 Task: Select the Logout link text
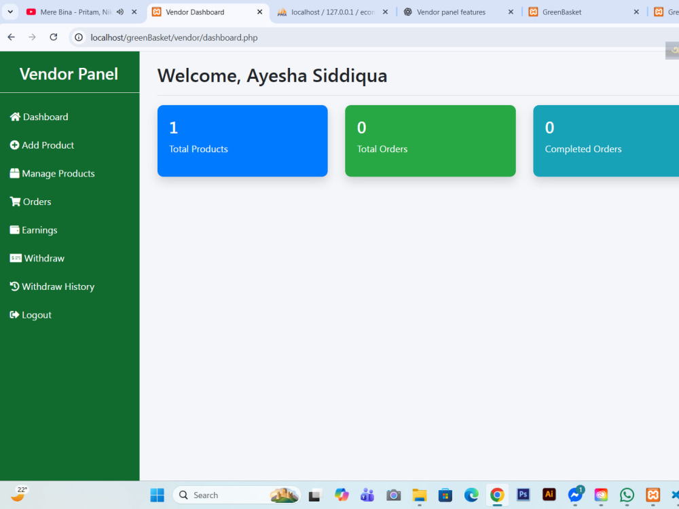(37, 315)
